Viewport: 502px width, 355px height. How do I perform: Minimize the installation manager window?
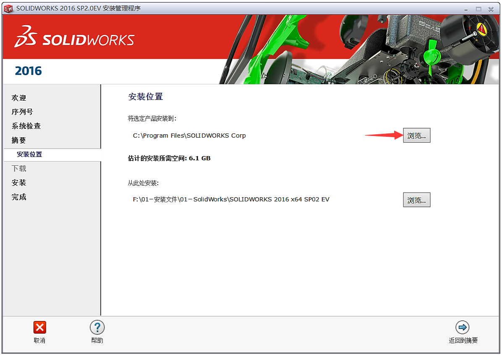click(x=467, y=9)
